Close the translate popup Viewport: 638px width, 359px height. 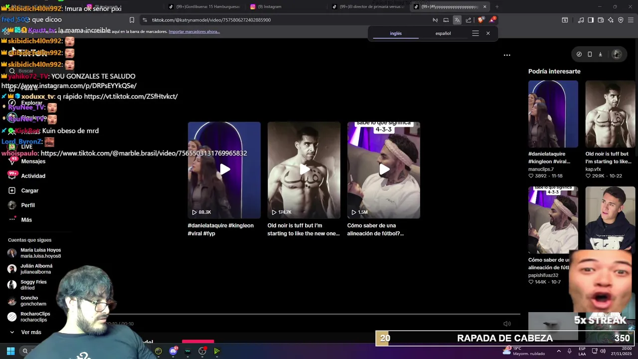click(x=488, y=33)
